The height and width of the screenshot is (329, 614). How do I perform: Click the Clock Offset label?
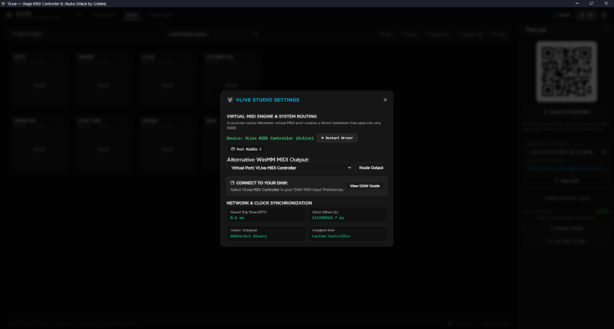[x=325, y=212]
